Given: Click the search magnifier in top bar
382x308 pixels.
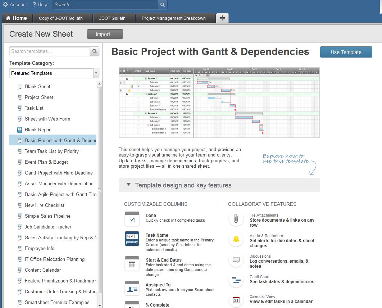Looking at the screenshot, I should click(163, 4).
